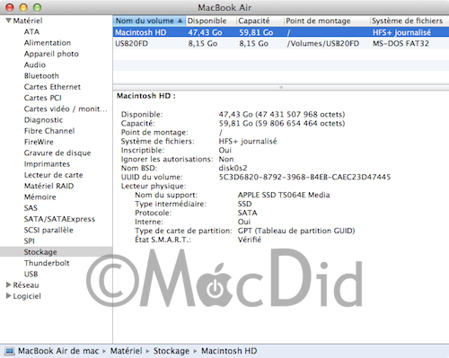
Task: Select SPI in the sidebar
Action: (x=30, y=241)
